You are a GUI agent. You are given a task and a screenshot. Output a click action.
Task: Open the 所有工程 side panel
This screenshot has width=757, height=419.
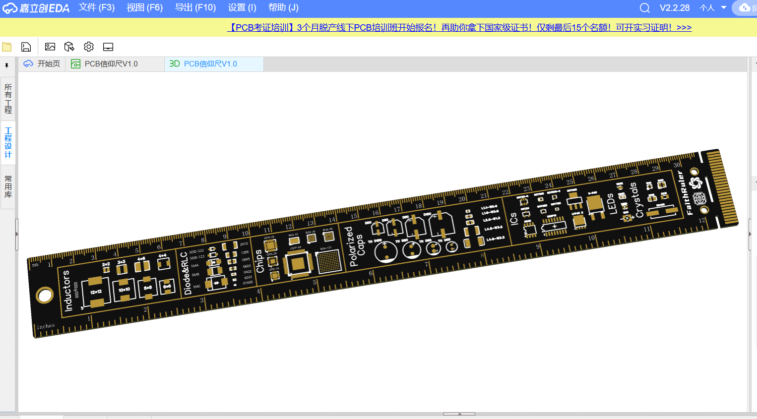pos(8,99)
